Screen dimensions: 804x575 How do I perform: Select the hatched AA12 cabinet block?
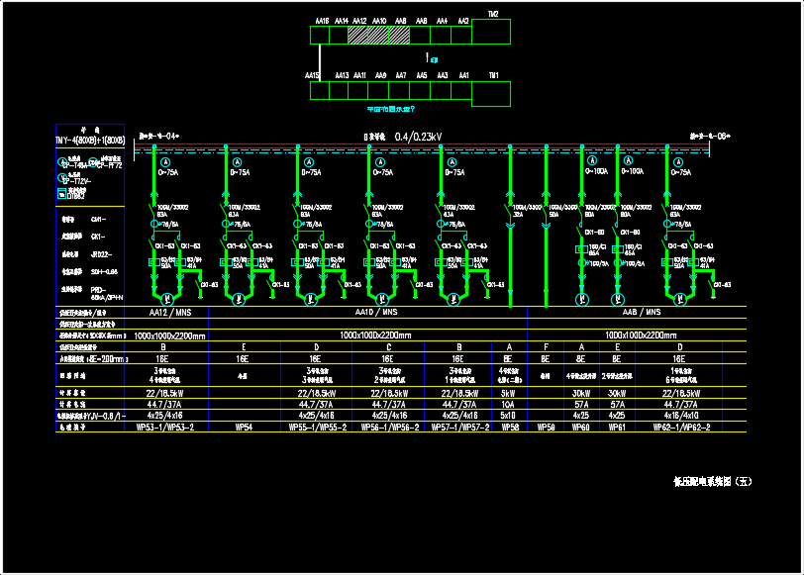coord(360,35)
